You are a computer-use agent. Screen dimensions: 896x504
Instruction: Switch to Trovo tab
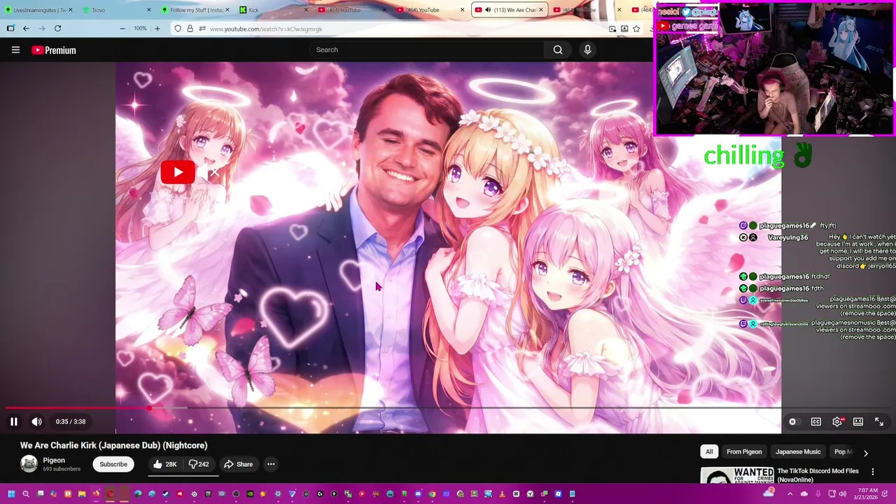(115, 10)
